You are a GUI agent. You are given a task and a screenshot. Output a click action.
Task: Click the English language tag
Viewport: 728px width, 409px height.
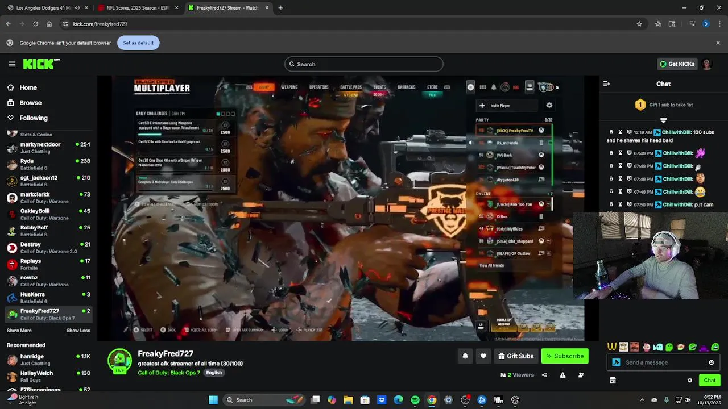coord(214,373)
